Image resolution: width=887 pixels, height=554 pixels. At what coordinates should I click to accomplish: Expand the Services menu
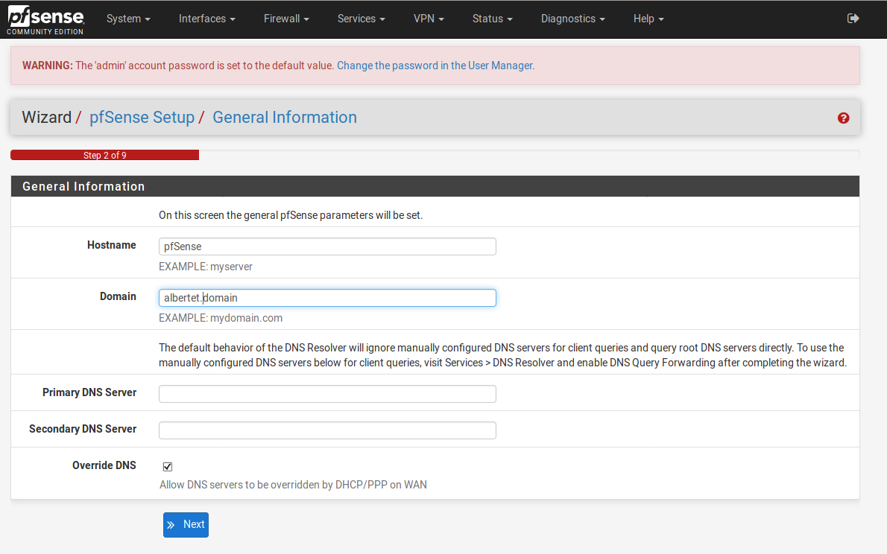(x=362, y=19)
